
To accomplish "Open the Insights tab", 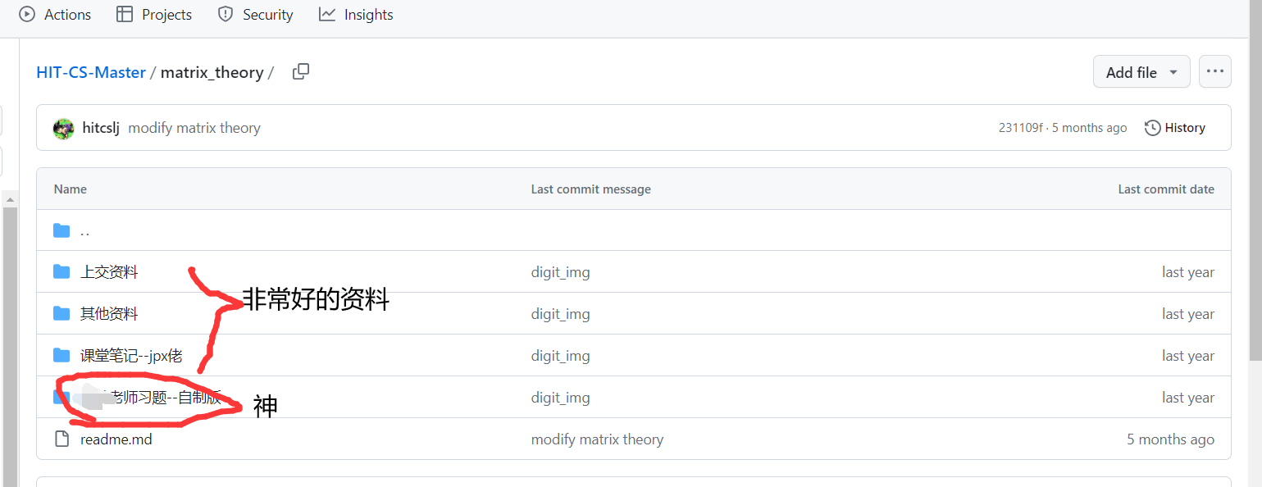I will pos(356,15).
